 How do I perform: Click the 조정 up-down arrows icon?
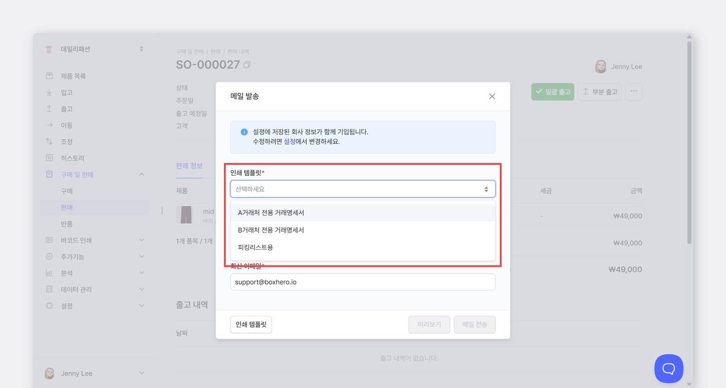[49, 142]
